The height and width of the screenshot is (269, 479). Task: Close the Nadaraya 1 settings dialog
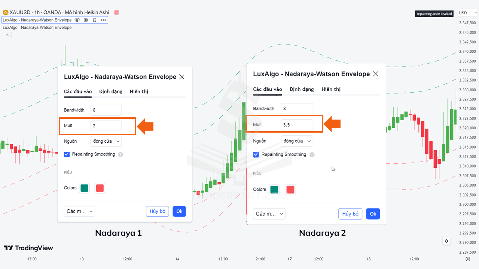[182, 77]
